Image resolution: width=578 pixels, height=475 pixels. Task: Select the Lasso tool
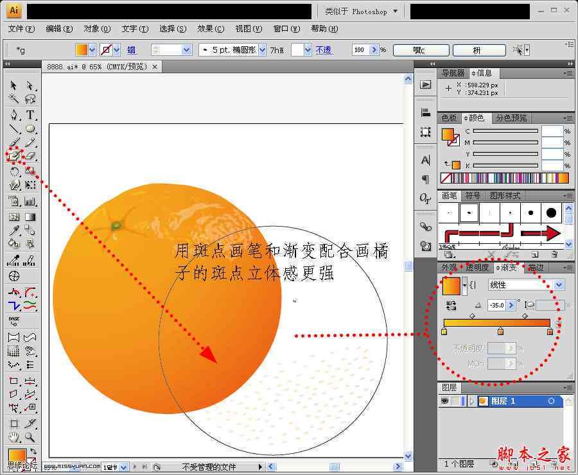point(30,99)
